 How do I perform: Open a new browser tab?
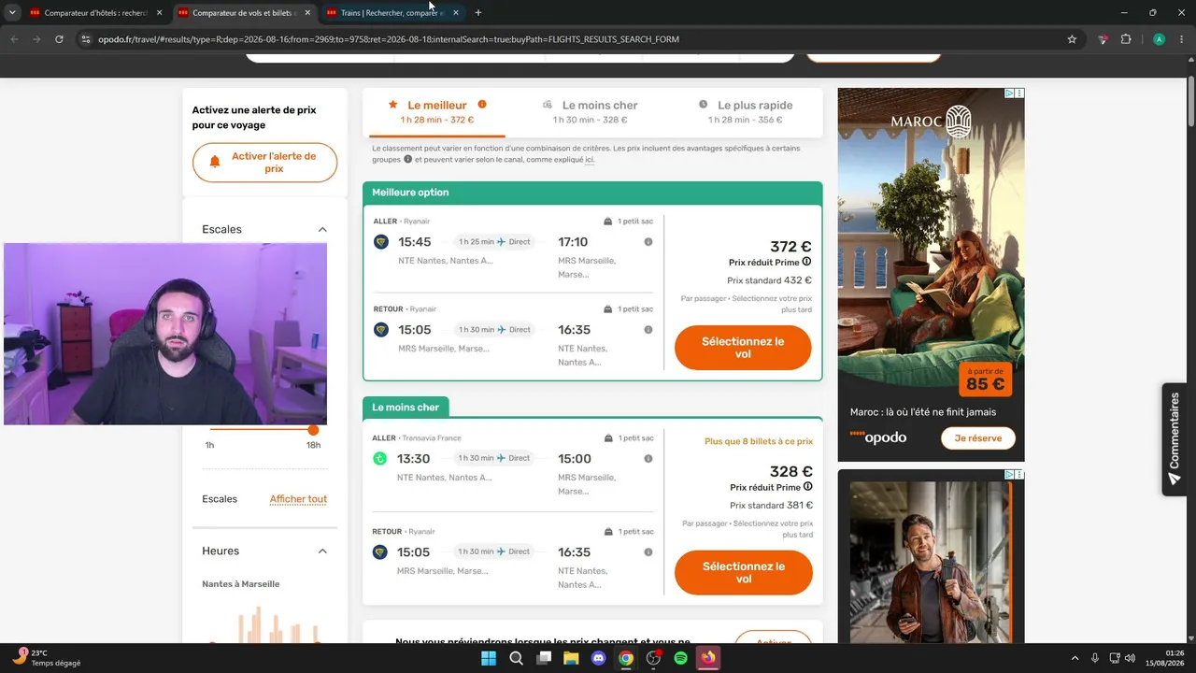coord(478,13)
